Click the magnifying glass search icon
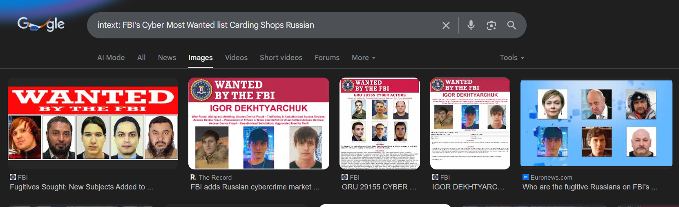679x207 pixels. coord(511,25)
